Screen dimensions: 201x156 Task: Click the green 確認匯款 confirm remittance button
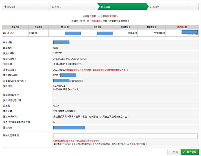[x=190, y=152]
